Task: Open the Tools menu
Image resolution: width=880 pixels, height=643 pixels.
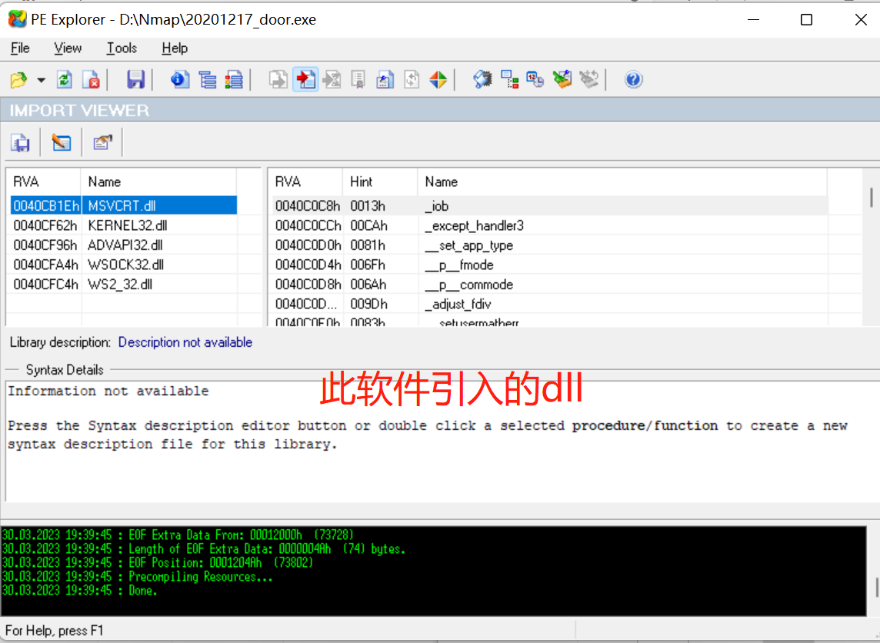Action: 122,48
